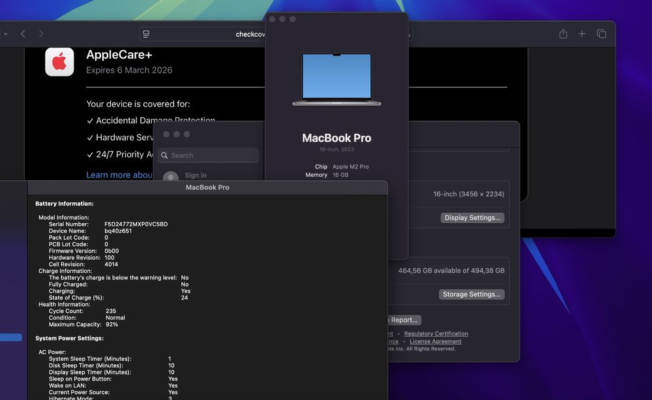Go back to the previous page in Safari
The height and width of the screenshot is (400, 652).
tap(23, 34)
